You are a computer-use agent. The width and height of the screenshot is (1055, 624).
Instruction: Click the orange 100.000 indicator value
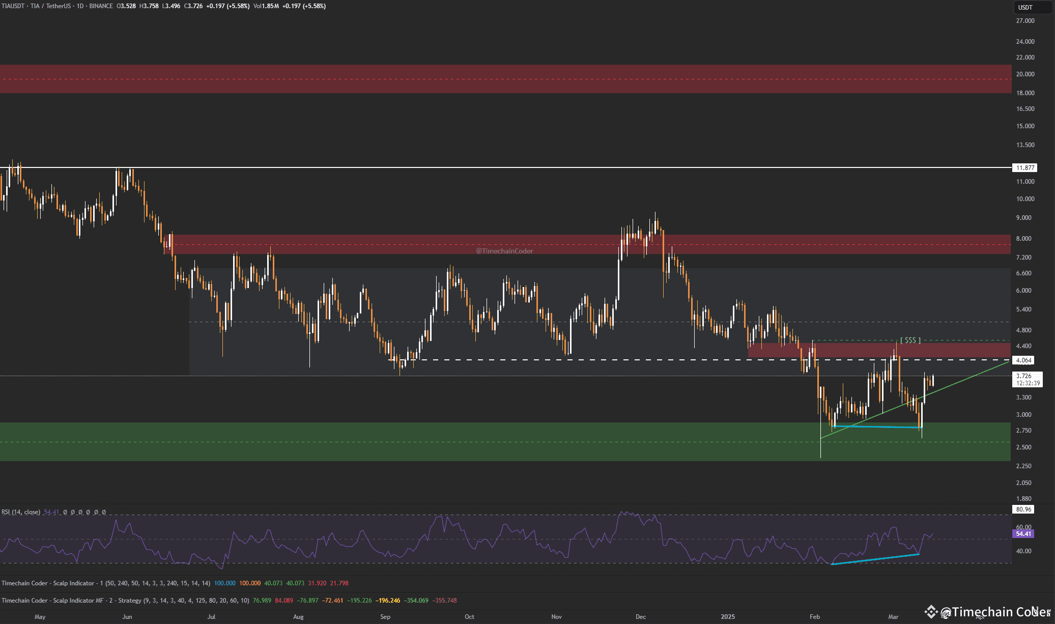(250, 583)
